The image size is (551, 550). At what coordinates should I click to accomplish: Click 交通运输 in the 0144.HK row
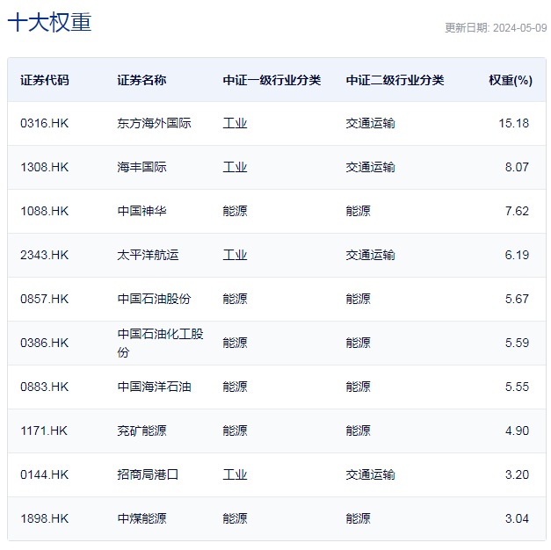370,474
